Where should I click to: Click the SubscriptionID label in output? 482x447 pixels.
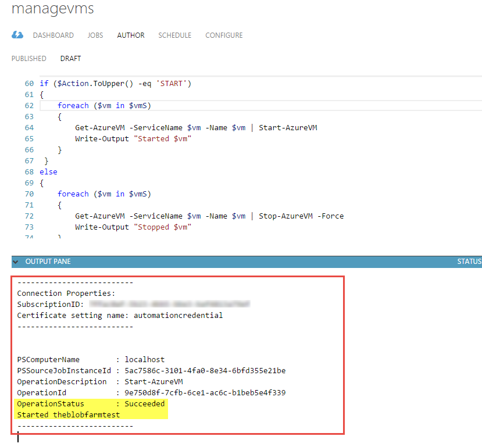(x=51, y=305)
